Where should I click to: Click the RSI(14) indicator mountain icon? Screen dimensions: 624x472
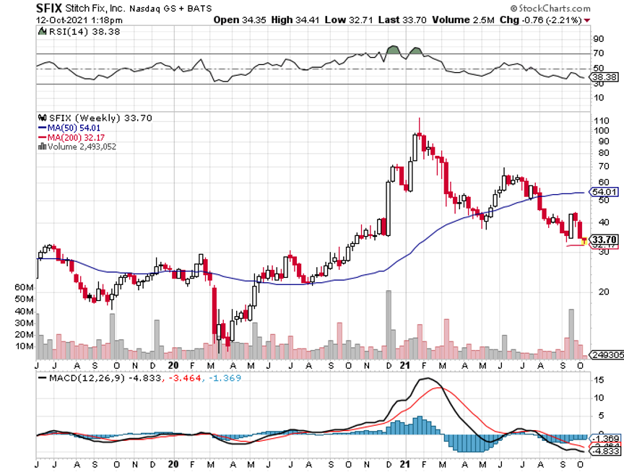[41, 32]
